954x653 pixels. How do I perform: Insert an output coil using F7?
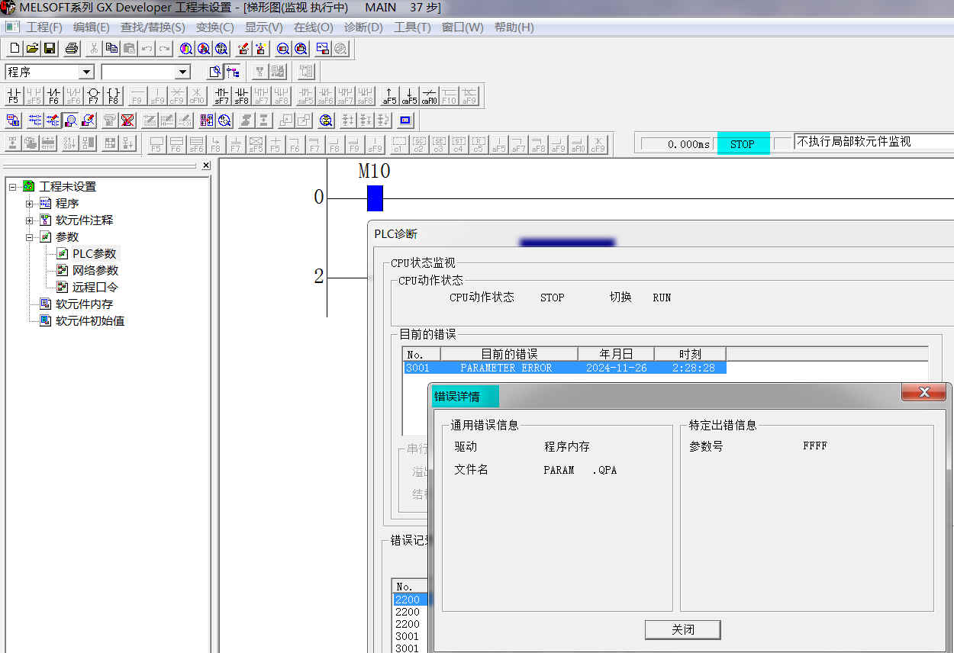click(93, 96)
